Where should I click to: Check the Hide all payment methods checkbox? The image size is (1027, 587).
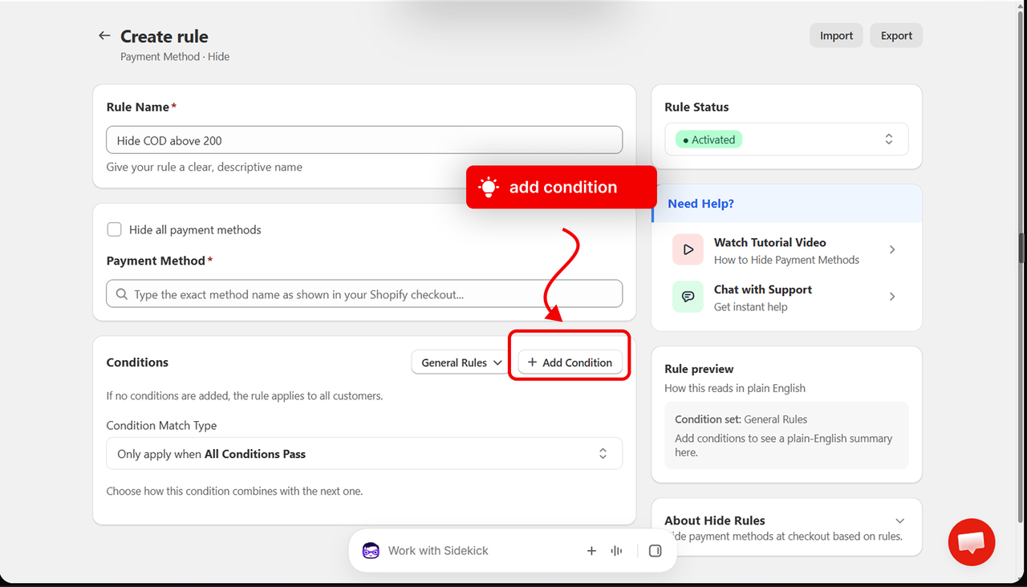[115, 229]
